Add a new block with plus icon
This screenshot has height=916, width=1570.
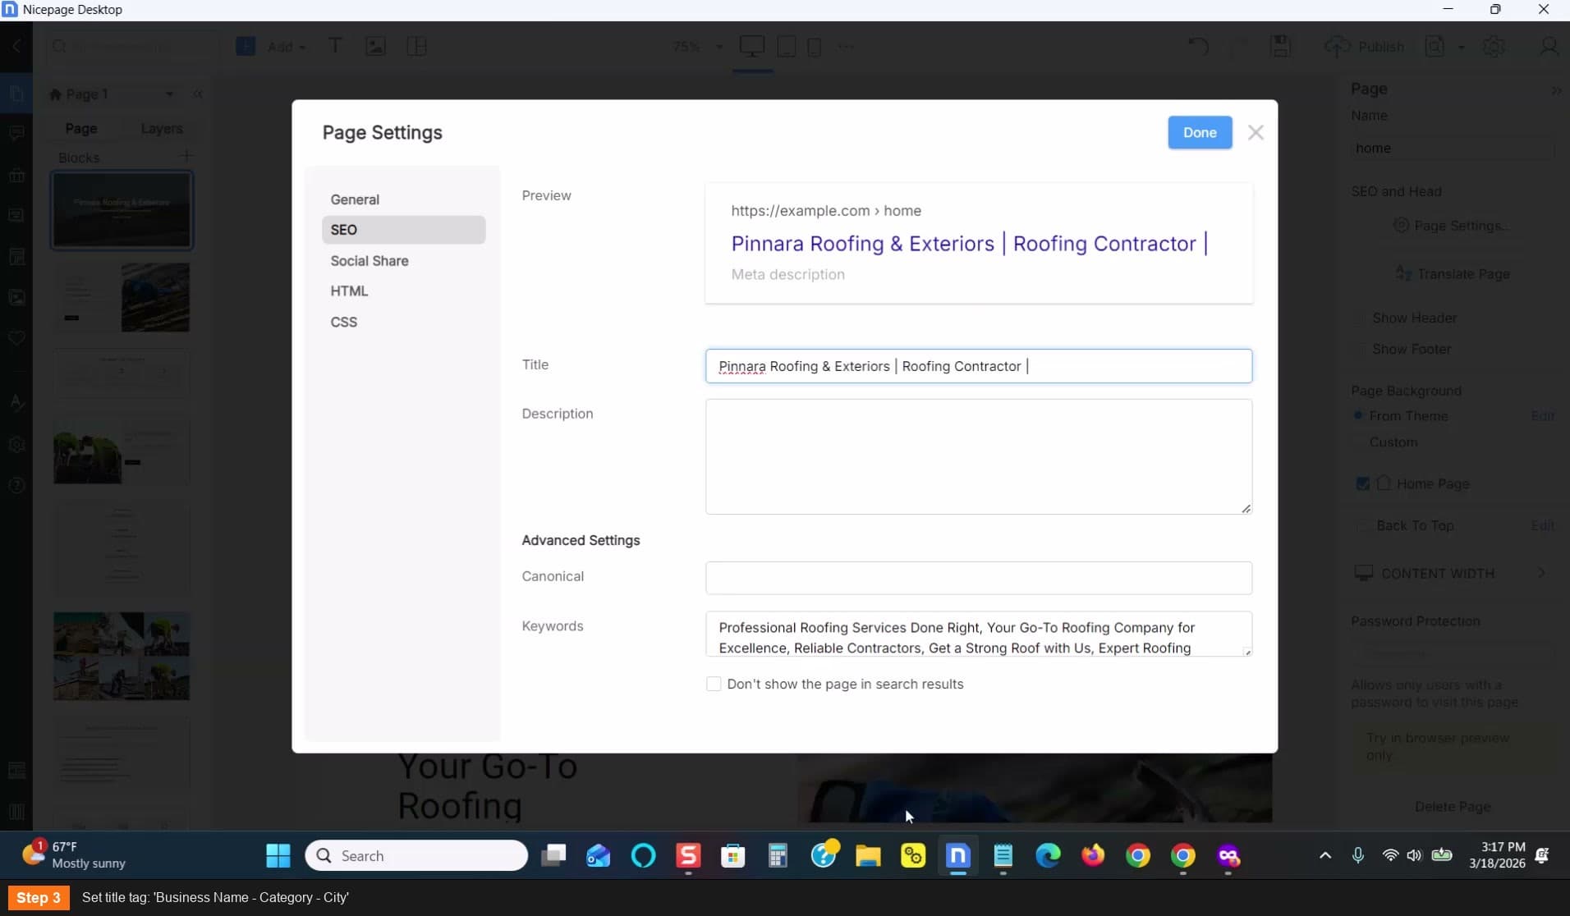[x=186, y=155]
